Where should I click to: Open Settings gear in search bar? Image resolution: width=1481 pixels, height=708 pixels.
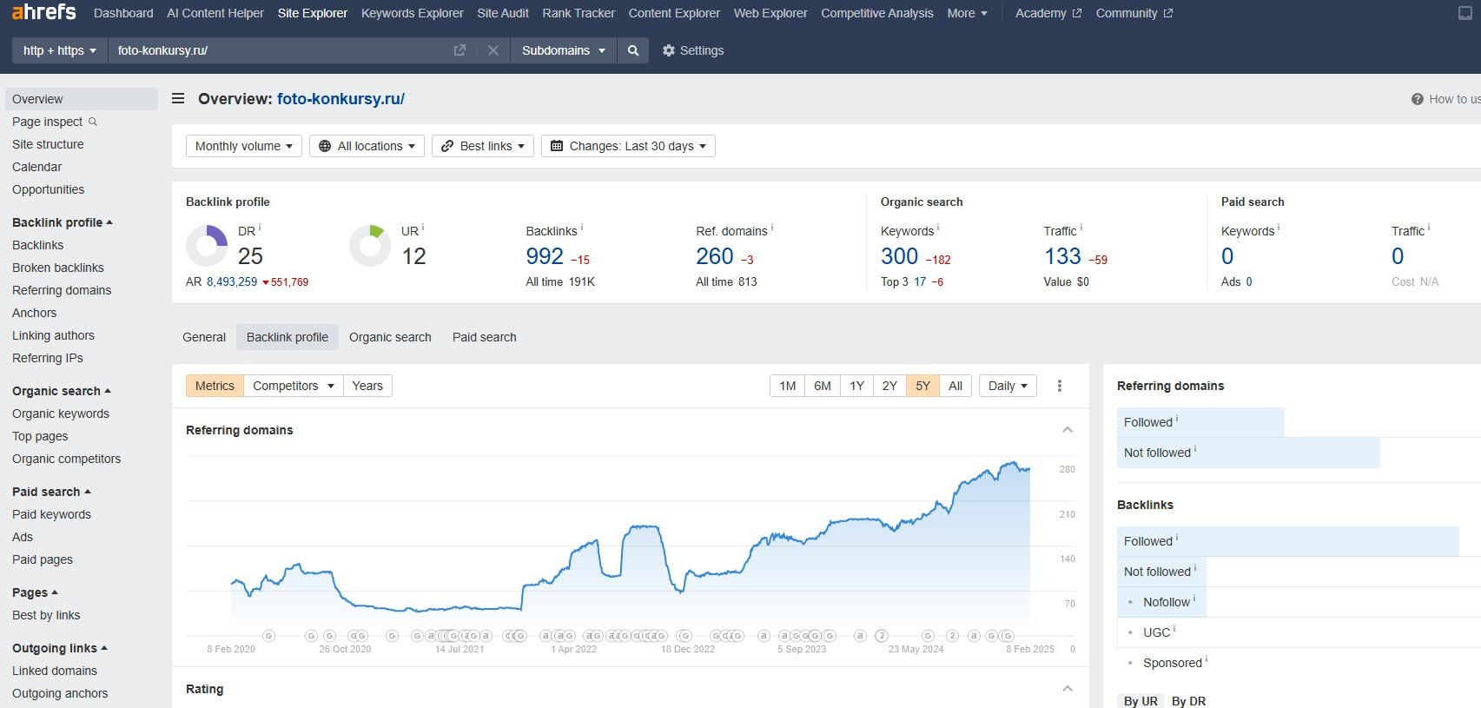pos(693,50)
